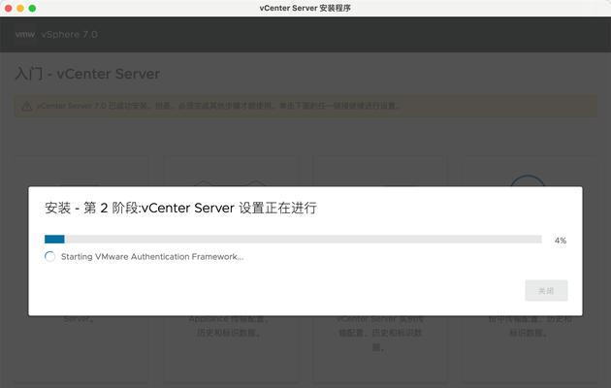
Task: Click the 4% progress percentage
Action: 561,241
